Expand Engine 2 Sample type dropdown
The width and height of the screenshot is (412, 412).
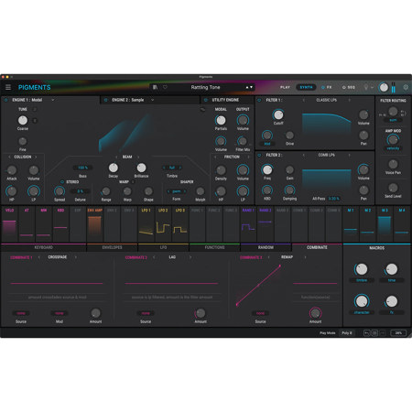point(153,100)
